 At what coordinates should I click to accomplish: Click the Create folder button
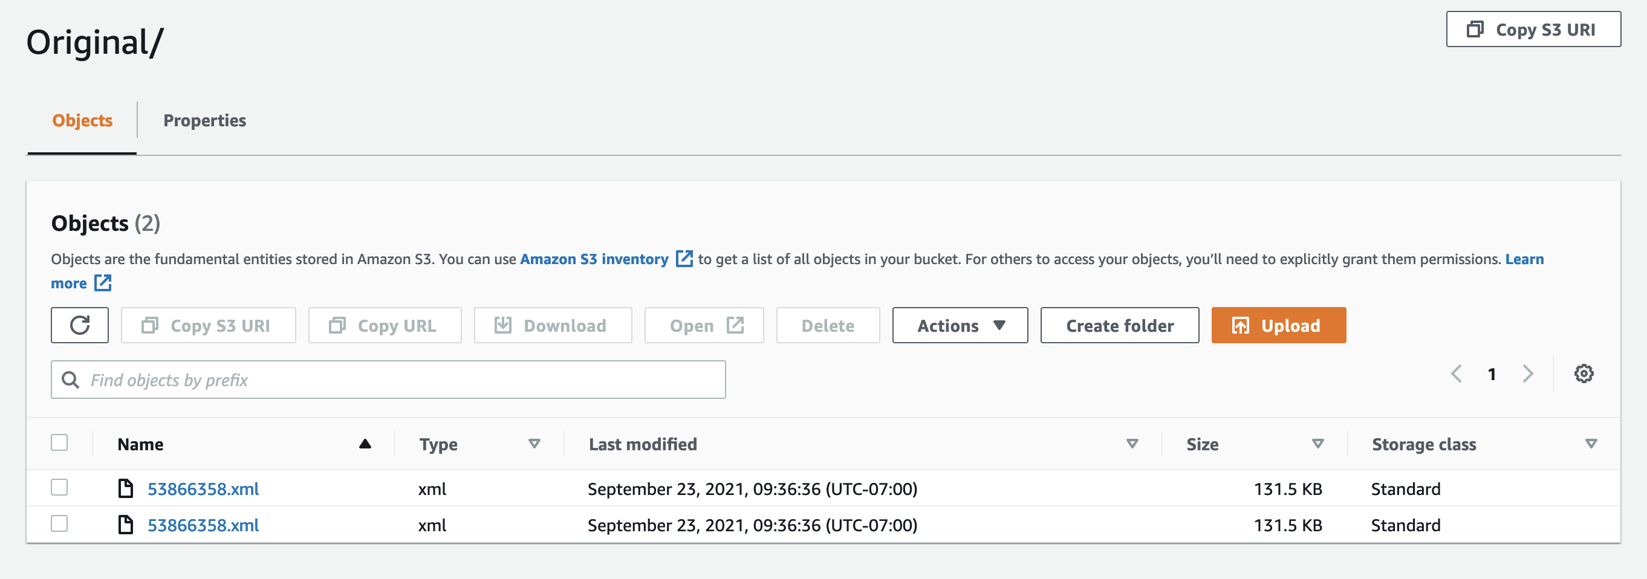pyautogui.click(x=1120, y=325)
